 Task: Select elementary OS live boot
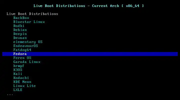click(x=28, y=42)
